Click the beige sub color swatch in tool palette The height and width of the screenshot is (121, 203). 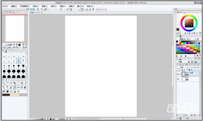[15, 95]
